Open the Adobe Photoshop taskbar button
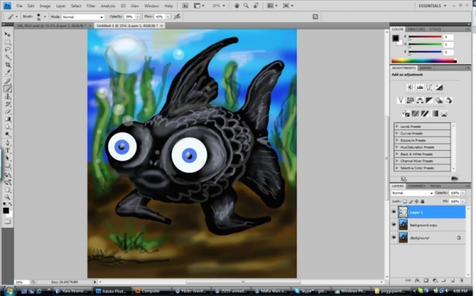Image resolution: width=476 pixels, height=296 pixels. [x=111, y=291]
